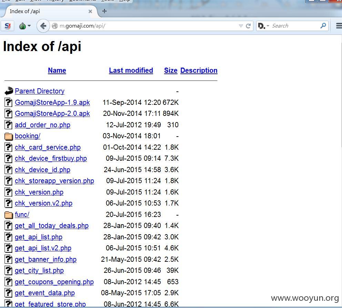Open chk_storeapp_version.php
This screenshot has width=342, height=308.
pos(54,181)
